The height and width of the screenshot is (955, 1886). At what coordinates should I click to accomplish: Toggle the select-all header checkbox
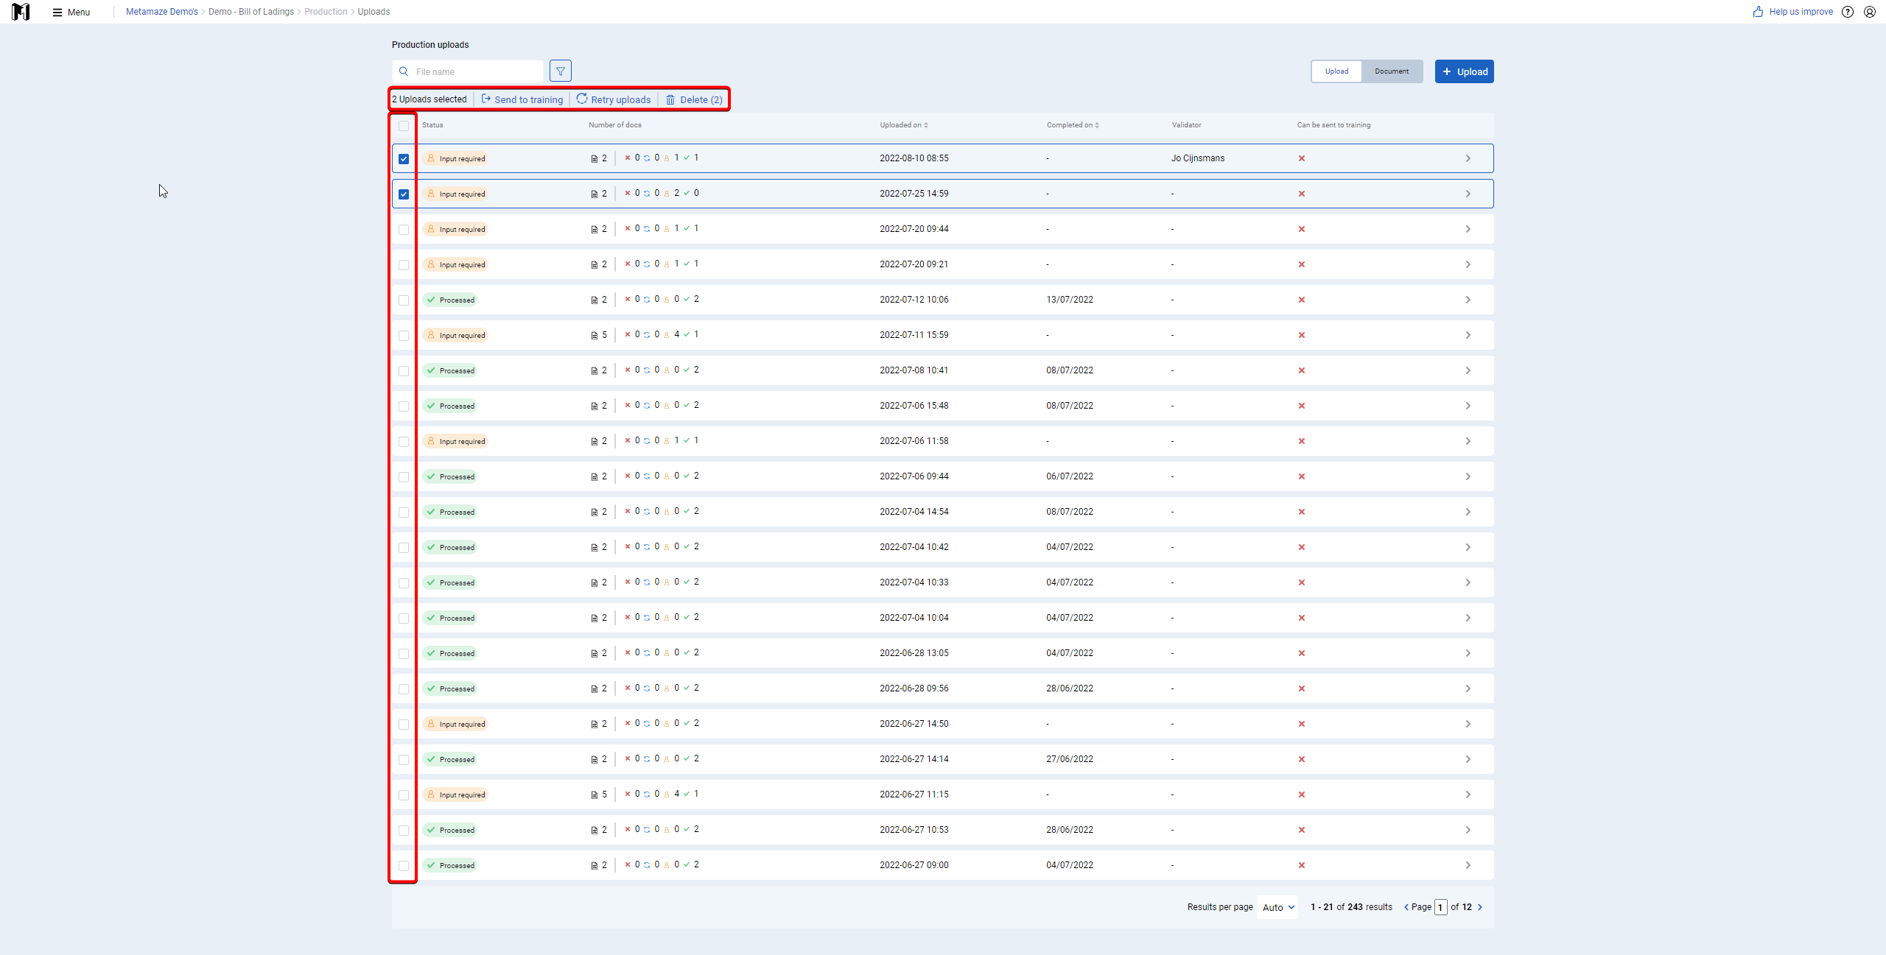(x=404, y=126)
